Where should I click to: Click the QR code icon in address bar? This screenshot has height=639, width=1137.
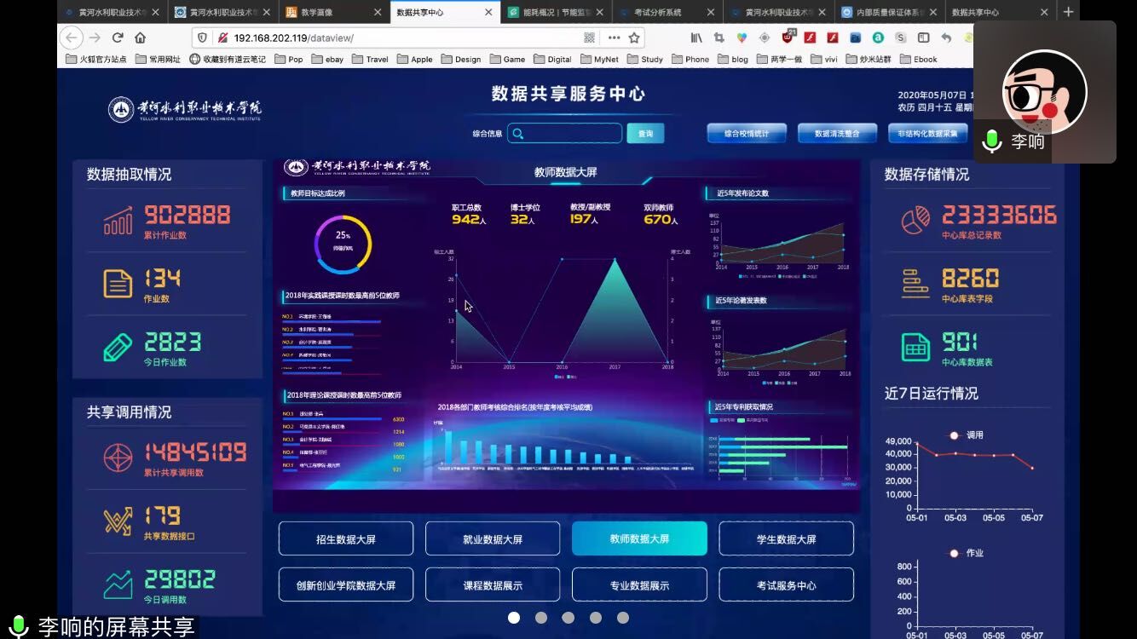(589, 37)
